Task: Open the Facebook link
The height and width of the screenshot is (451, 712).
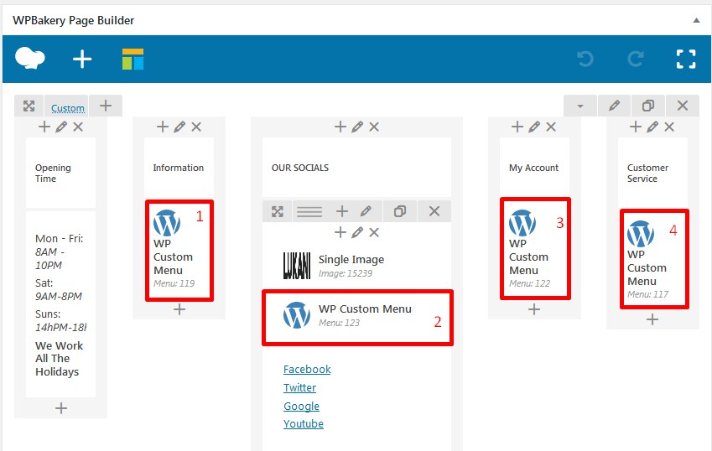Action: click(x=307, y=370)
